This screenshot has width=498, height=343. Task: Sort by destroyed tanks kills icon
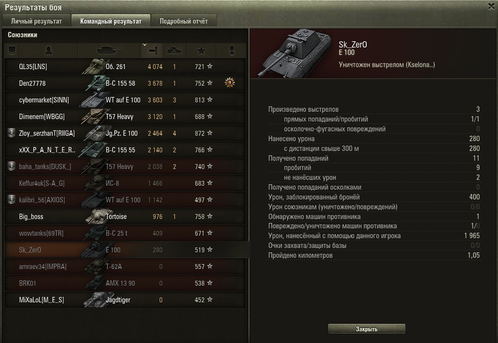[175, 50]
